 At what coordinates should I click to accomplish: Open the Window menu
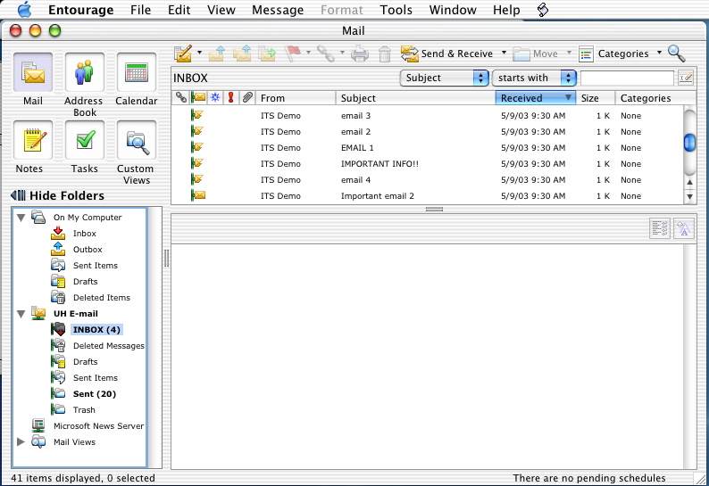(453, 10)
